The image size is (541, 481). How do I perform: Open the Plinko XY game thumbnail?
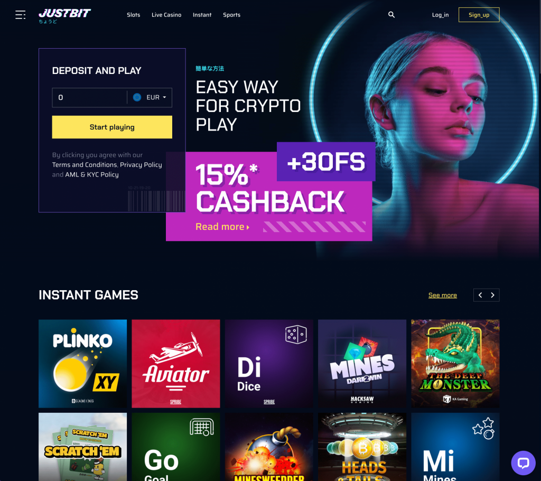pyautogui.click(x=83, y=364)
